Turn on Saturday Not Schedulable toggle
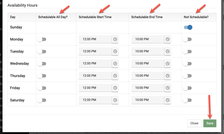224x134 pixels. point(187,100)
